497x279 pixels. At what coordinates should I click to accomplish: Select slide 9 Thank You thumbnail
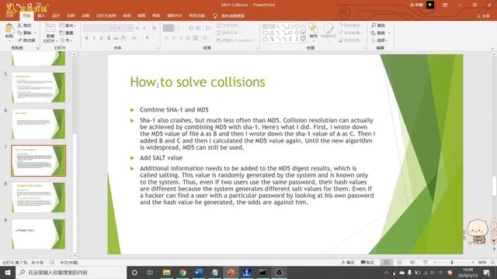click(x=39, y=234)
